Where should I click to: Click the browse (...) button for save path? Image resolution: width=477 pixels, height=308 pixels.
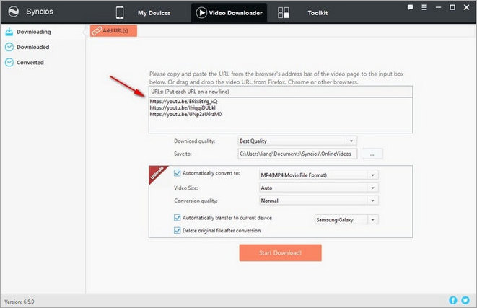click(x=372, y=154)
